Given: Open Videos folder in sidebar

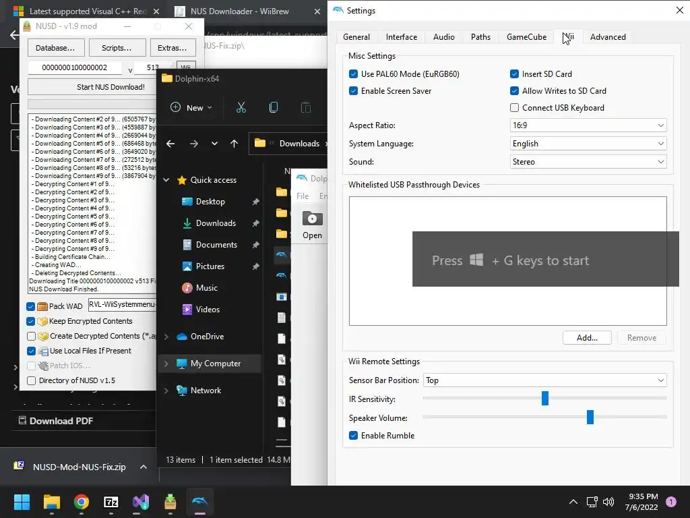Looking at the screenshot, I should click(208, 310).
